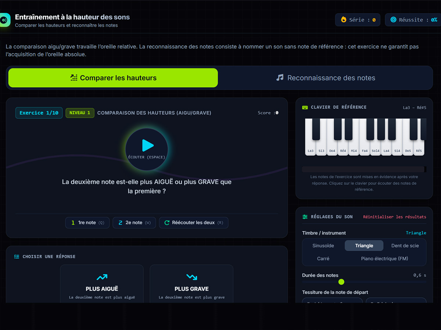
Task: Answer Plus grave
Action: pos(191,284)
